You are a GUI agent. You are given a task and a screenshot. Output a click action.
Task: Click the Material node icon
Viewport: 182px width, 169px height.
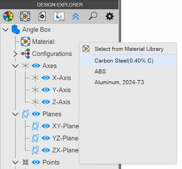pos(25,41)
